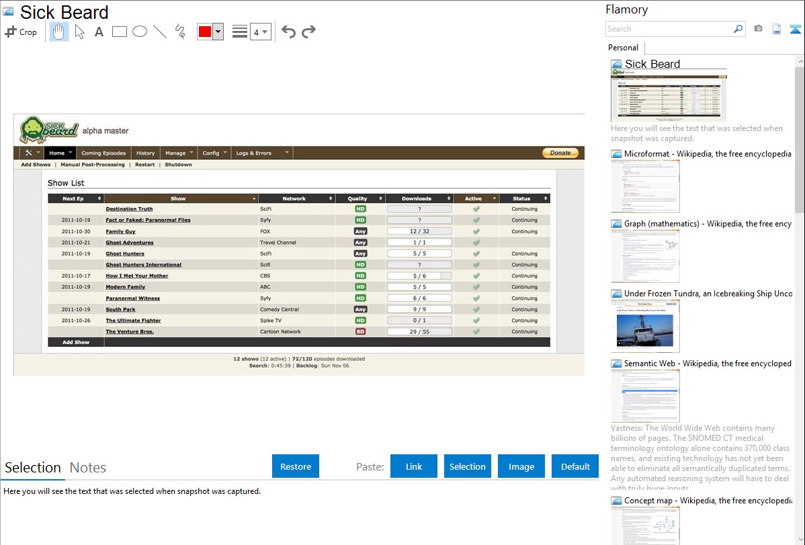Image resolution: width=805 pixels, height=545 pixels.
Task: Select the arrow pointer tool
Action: point(79,32)
